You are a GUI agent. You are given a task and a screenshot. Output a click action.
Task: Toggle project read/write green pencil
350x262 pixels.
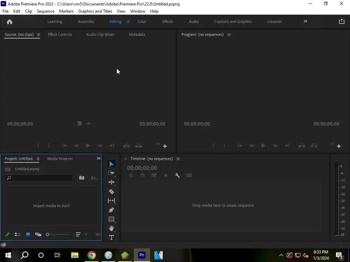coord(8,234)
